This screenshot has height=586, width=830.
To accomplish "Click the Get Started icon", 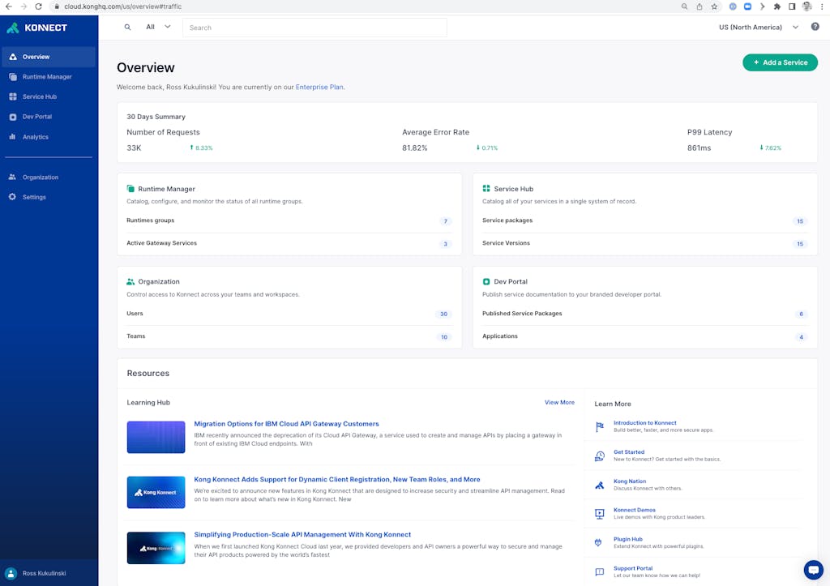I will [599, 456].
